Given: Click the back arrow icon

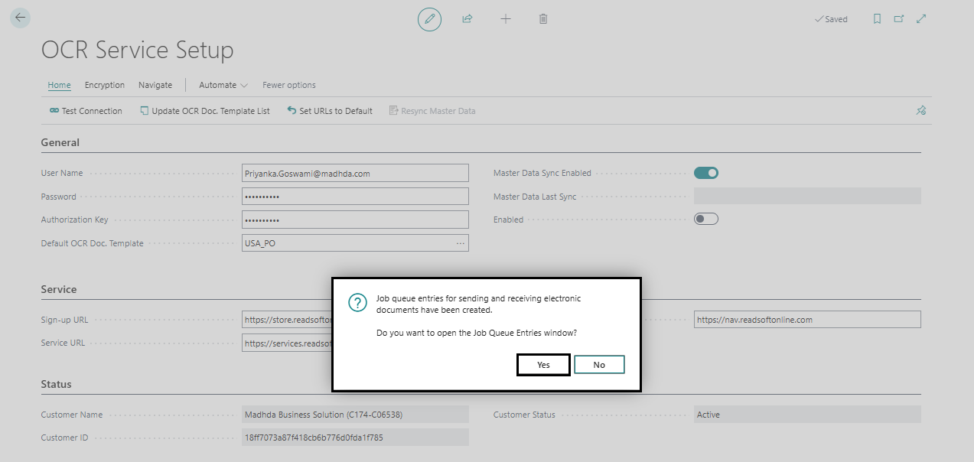Looking at the screenshot, I should 20,18.
